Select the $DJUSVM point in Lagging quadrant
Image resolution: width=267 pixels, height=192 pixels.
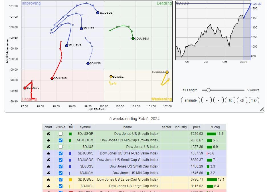click(x=52, y=78)
